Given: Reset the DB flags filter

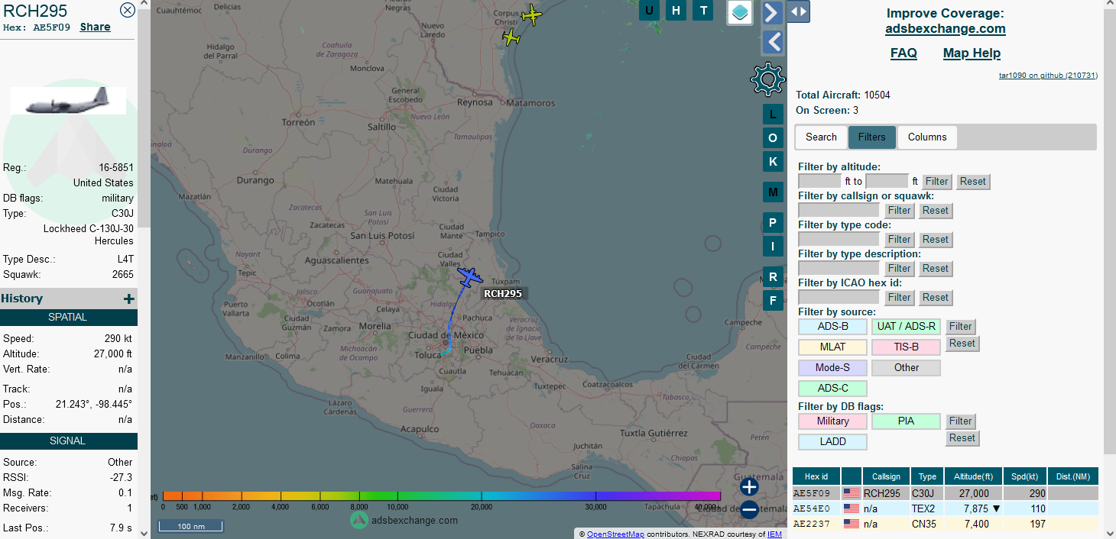Looking at the screenshot, I should 962,438.
